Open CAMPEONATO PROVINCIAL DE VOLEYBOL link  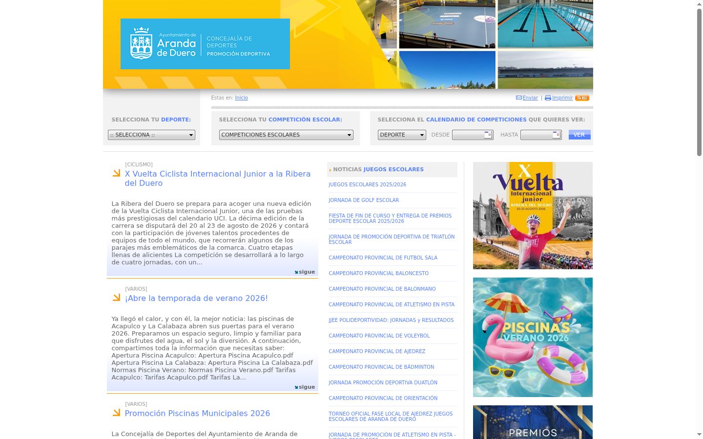[379, 336]
